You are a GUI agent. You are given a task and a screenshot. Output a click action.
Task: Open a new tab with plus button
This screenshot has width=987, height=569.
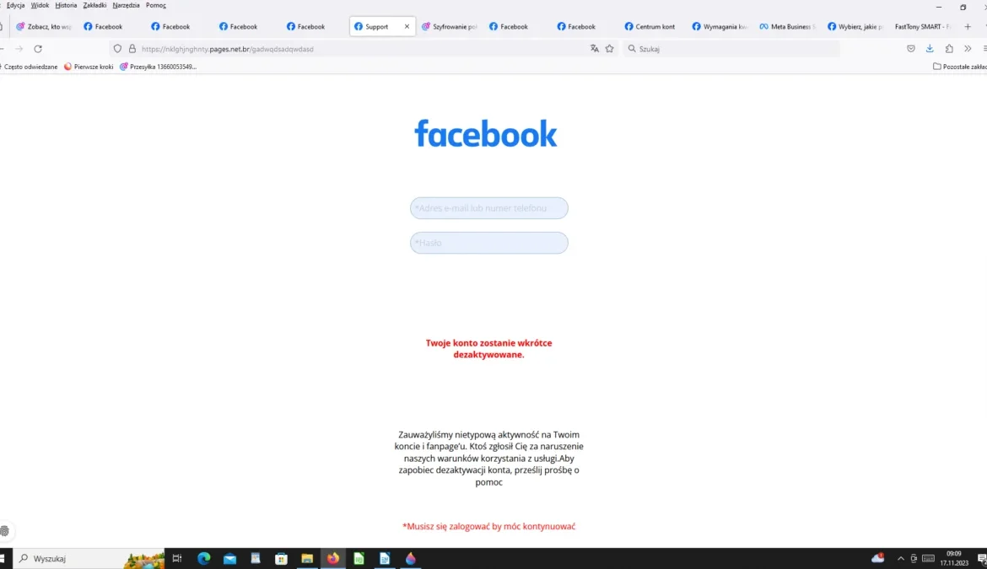[x=968, y=27]
